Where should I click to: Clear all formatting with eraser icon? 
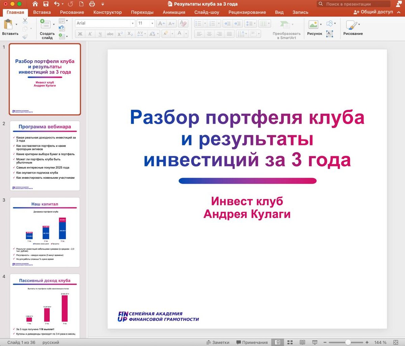coord(183,23)
